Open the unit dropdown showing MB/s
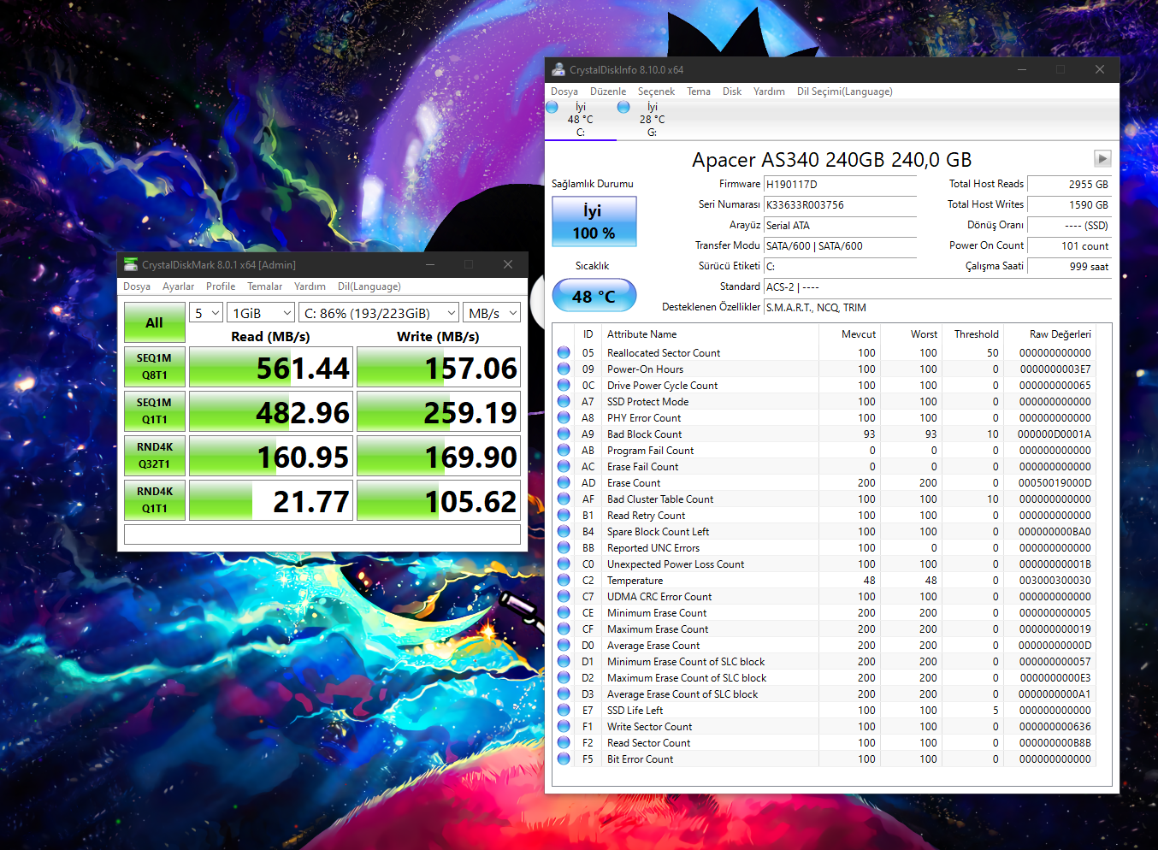Viewport: 1158px width, 850px height. pyautogui.click(x=492, y=313)
